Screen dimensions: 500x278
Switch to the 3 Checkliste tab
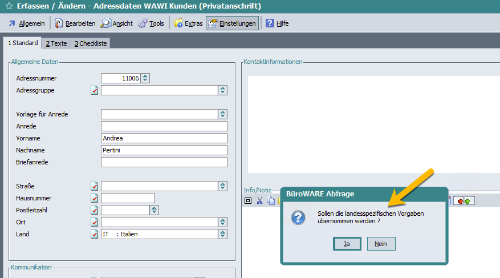click(x=91, y=43)
